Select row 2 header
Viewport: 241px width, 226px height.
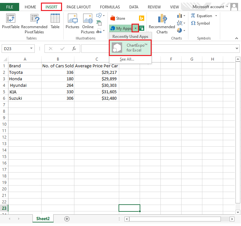click(x=4, y=72)
